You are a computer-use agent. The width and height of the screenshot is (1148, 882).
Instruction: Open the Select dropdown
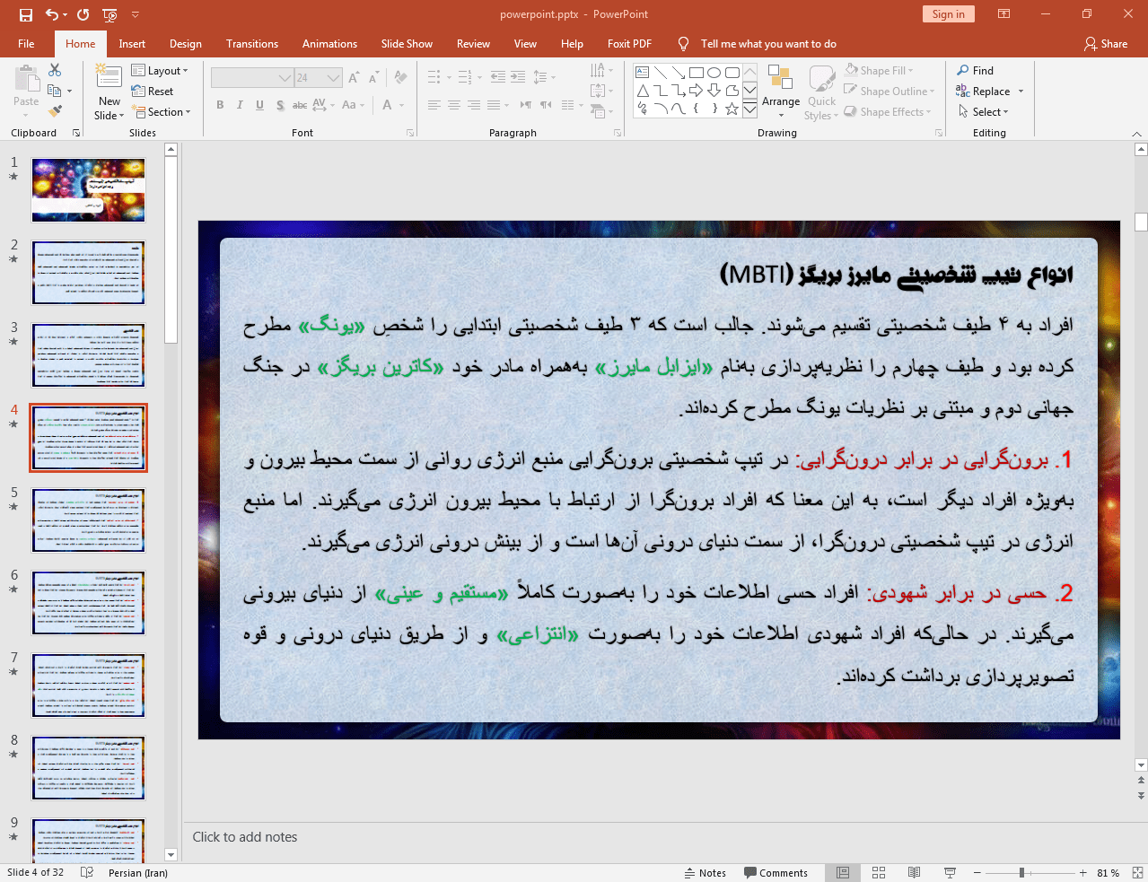pos(983,111)
